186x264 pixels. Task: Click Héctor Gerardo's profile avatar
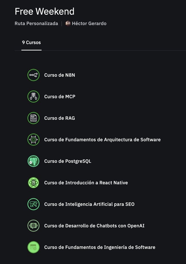click(x=68, y=23)
